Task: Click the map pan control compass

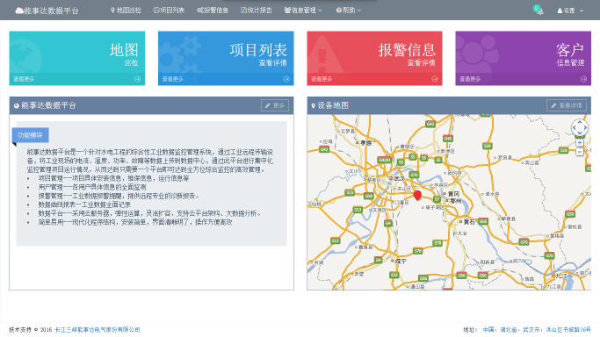Action: pyautogui.click(x=579, y=127)
